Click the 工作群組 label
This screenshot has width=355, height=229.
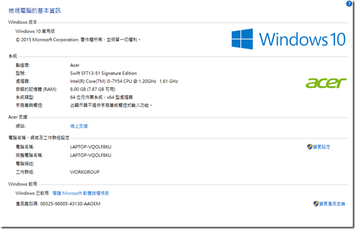25,172
